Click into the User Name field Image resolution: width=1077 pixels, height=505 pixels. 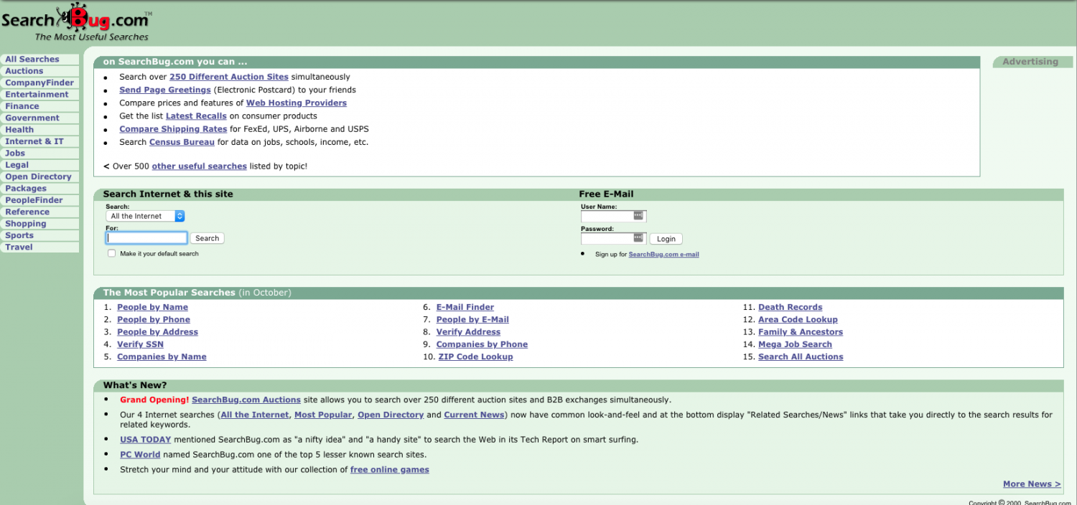click(x=613, y=216)
